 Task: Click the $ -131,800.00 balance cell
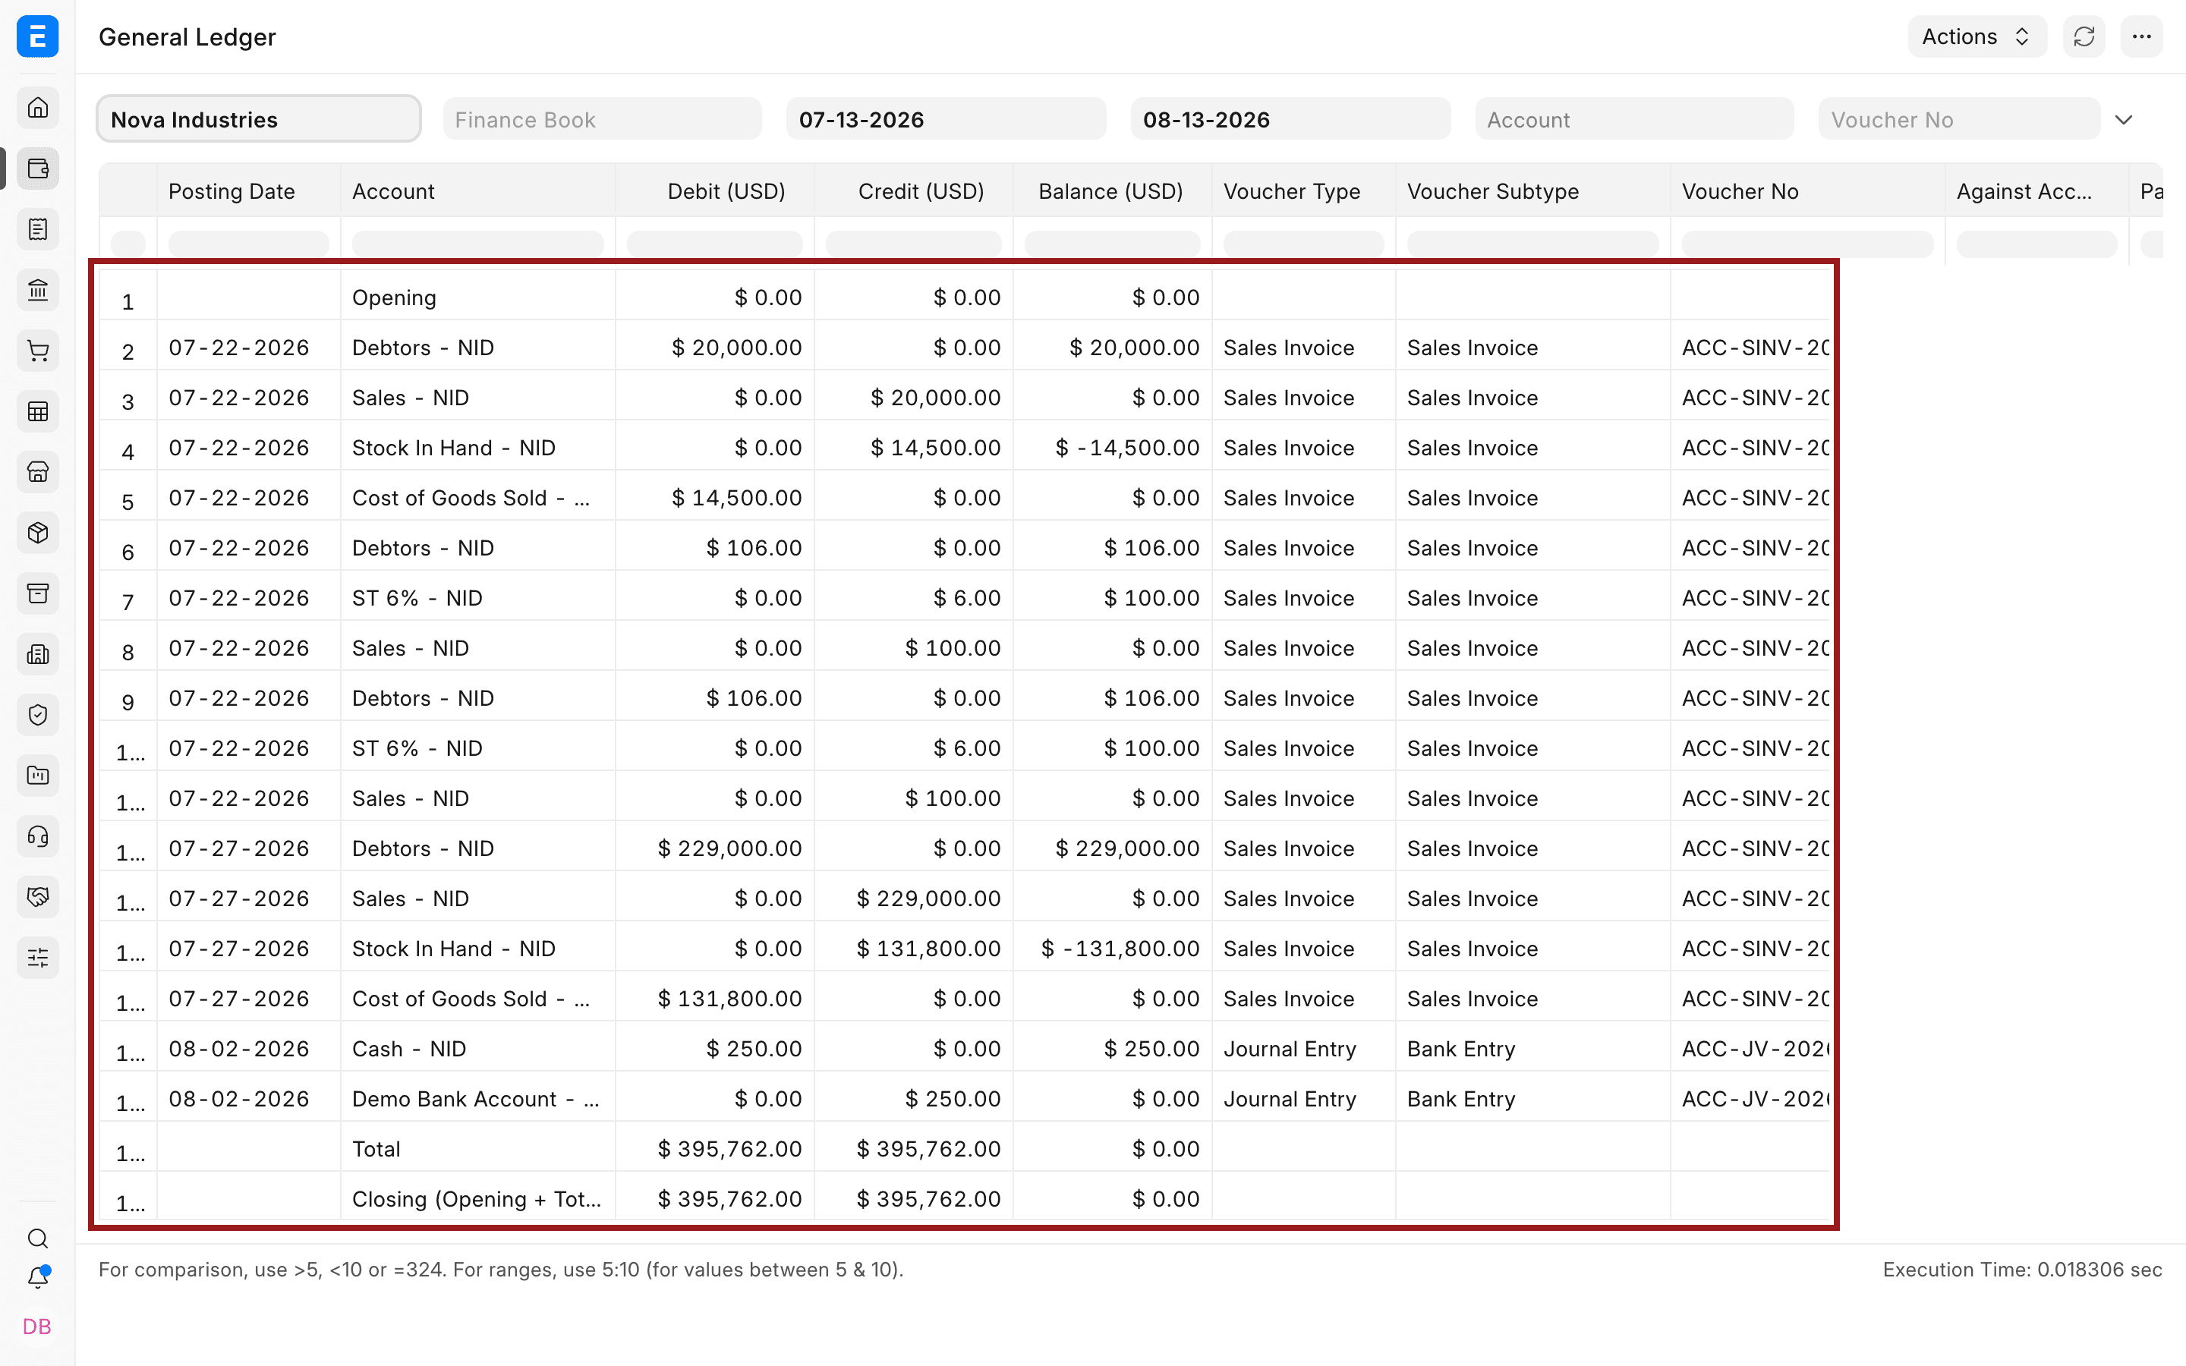(x=1112, y=949)
